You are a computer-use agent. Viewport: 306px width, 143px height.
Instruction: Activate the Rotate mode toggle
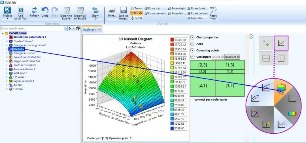(x=136, y=13)
